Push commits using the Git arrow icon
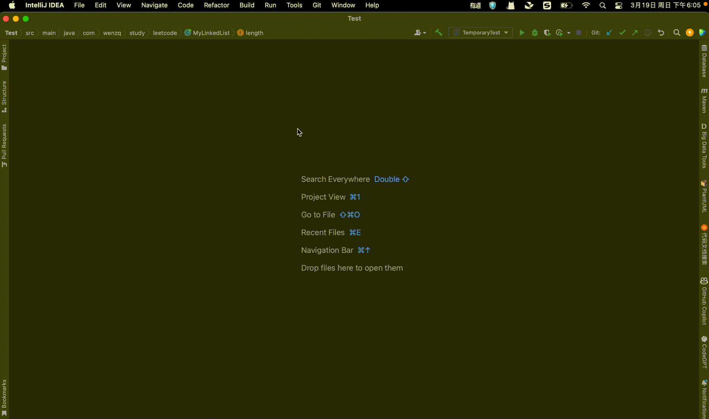 tap(635, 33)
